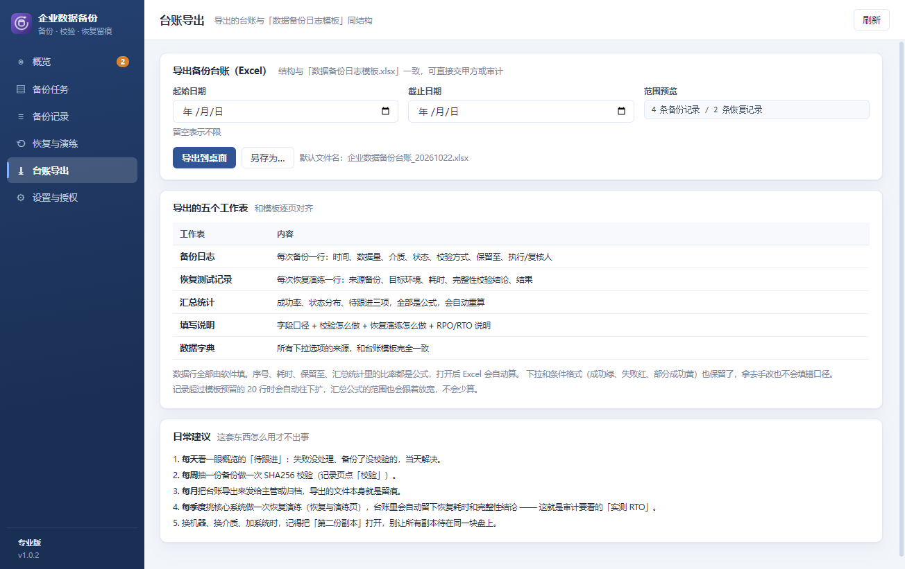
Task: Click the 内容 column header
Action: pos(285,234)
